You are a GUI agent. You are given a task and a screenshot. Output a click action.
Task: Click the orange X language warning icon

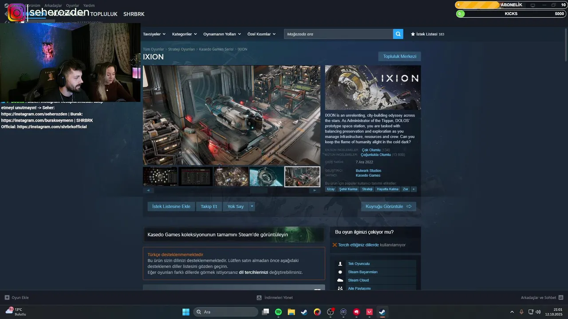[335, 245]
